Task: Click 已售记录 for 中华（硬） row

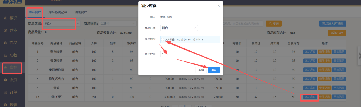Action: pyautogui.click(x=339, y=97)
